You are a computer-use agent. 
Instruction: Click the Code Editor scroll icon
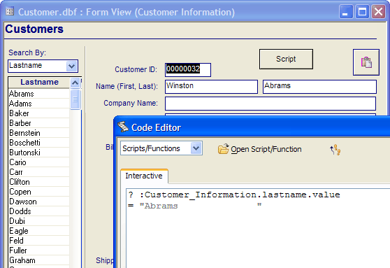122,127
